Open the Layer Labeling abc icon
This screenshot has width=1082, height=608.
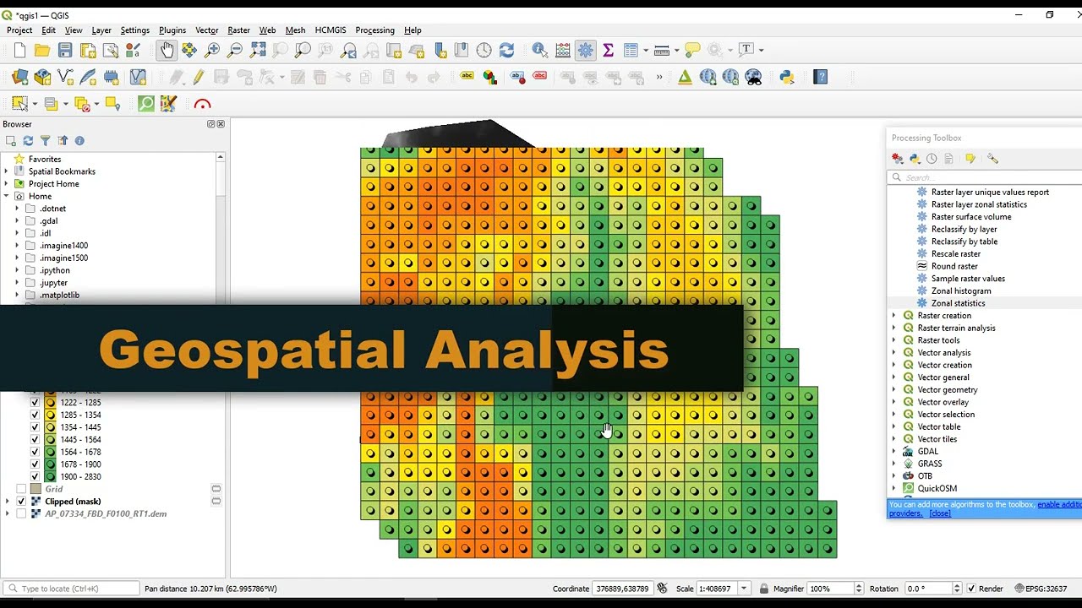pos(467,78)
